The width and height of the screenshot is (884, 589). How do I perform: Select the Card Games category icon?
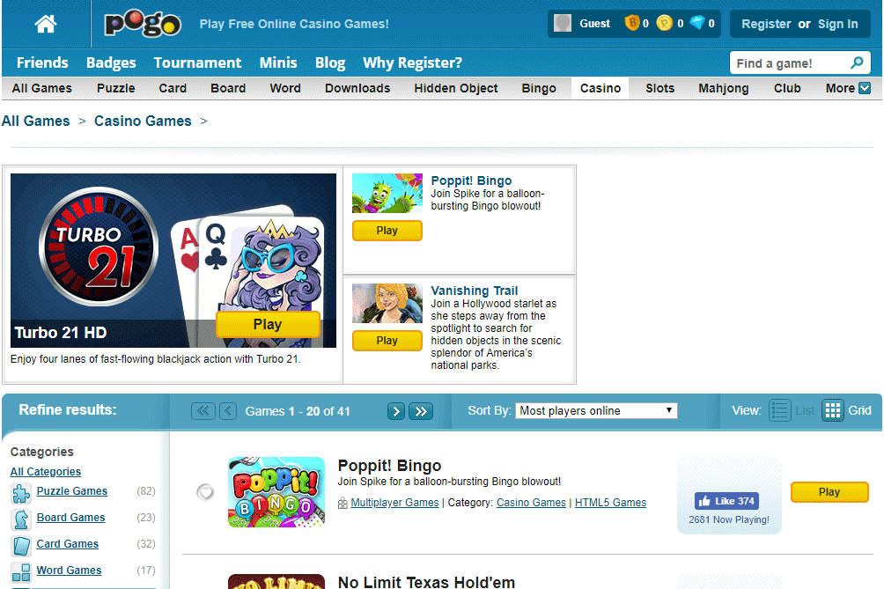coord(20,545)
